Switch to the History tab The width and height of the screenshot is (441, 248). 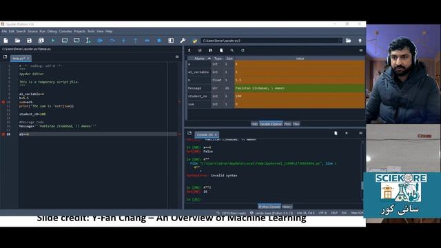tap(287, 207)
